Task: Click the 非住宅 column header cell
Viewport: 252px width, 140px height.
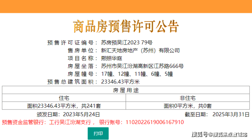Action: [188, 98]
